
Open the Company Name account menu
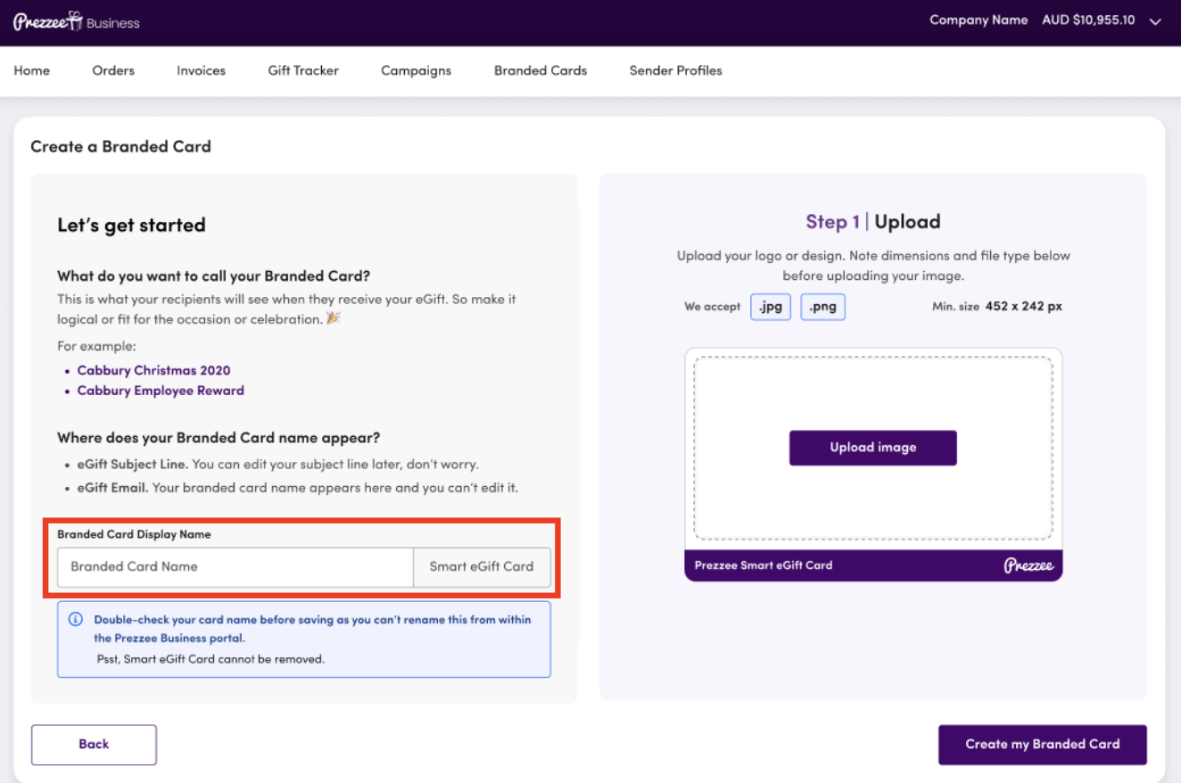click(979, 20)
